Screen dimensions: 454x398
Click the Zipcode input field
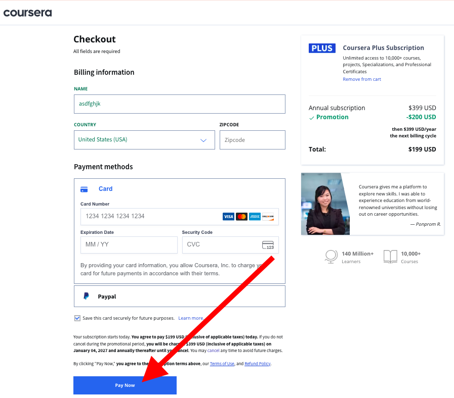tap(252, 140)
